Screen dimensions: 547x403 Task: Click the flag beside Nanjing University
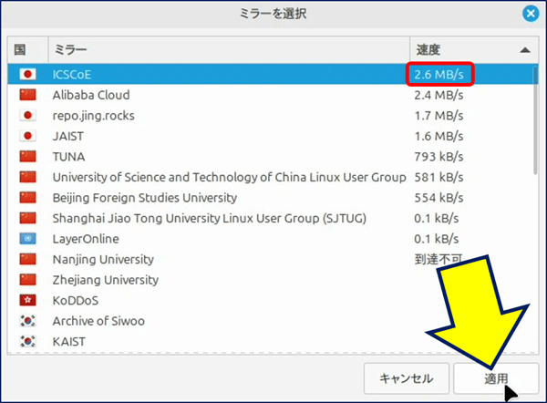click(27, 259)
